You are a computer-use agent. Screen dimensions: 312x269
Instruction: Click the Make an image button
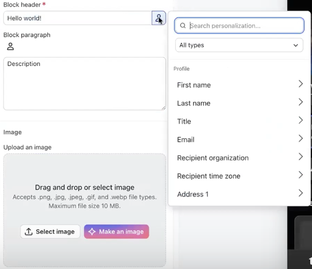tap(116, 232)
